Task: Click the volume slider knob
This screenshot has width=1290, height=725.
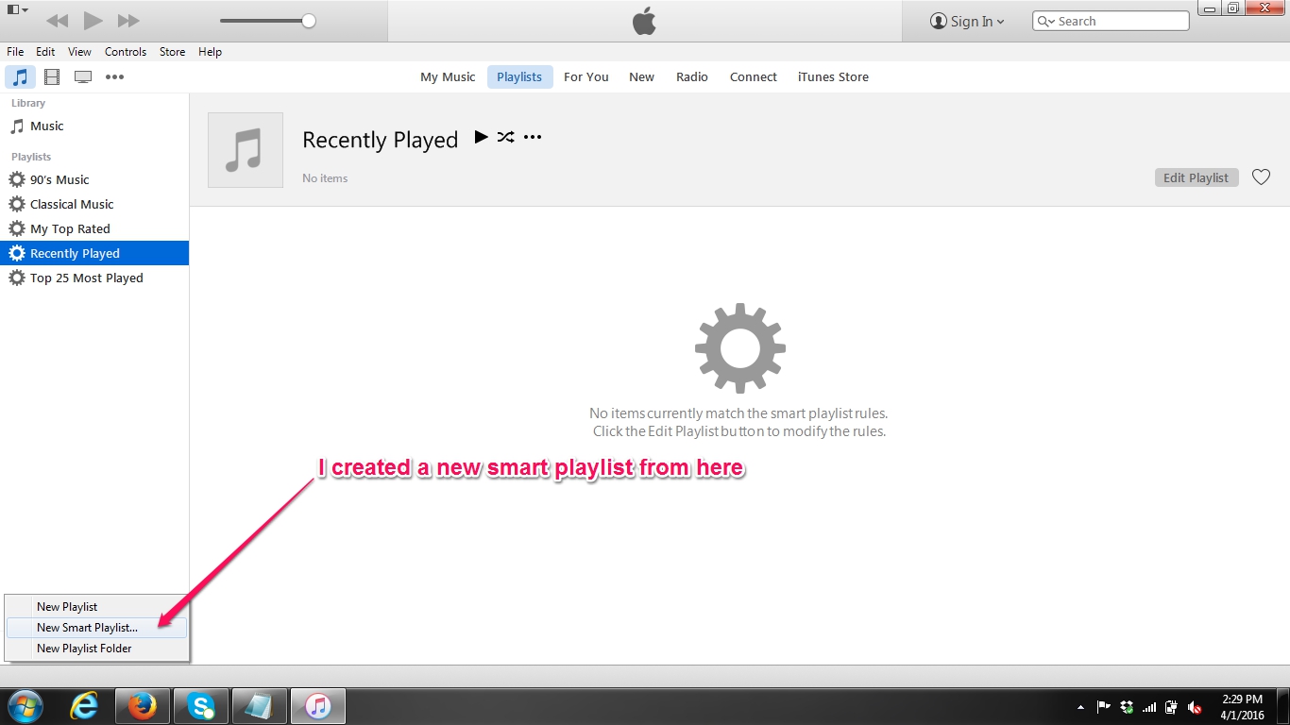Action: pos(309,21)
